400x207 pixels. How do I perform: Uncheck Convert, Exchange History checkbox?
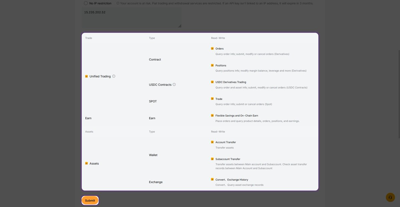pos(212,179)
